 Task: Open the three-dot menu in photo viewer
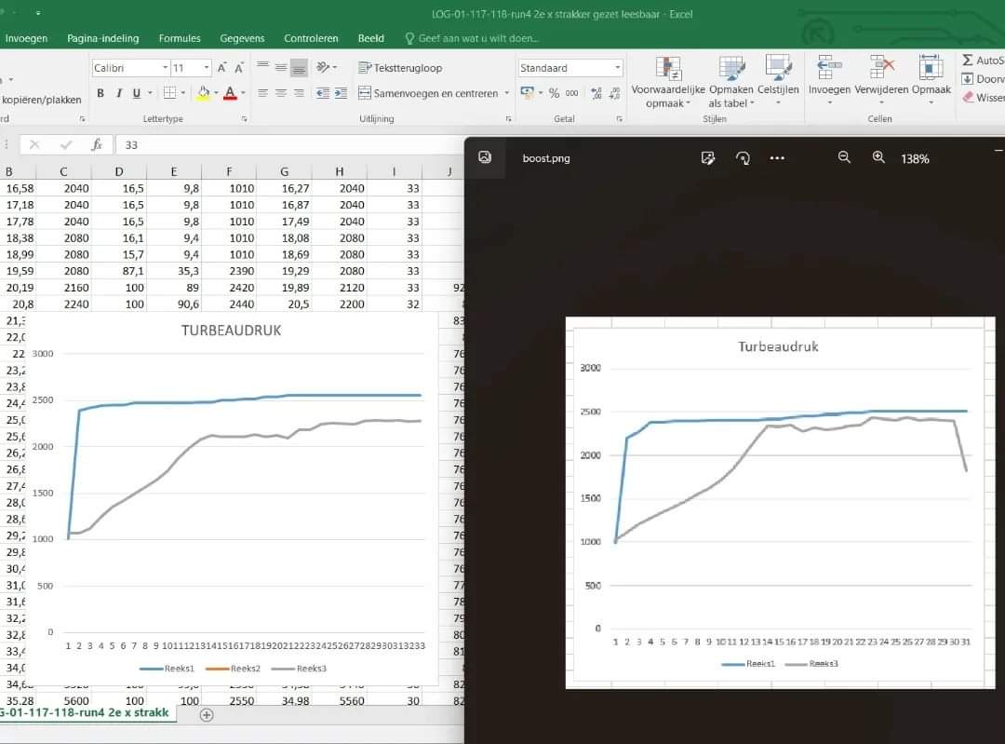777,157
